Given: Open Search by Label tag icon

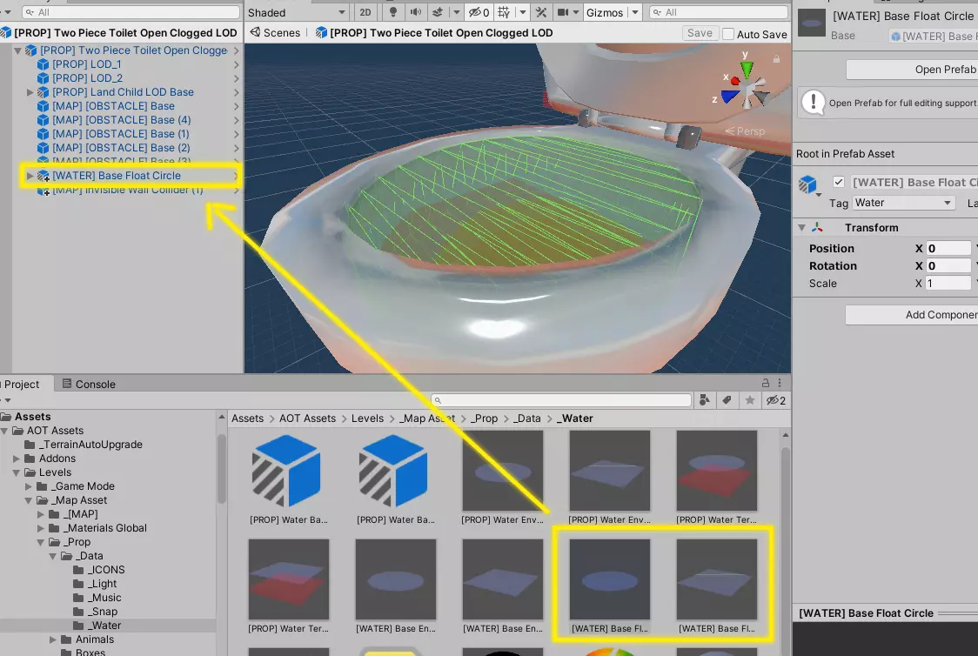Looking at the screenshot, I should click(727, 400).
